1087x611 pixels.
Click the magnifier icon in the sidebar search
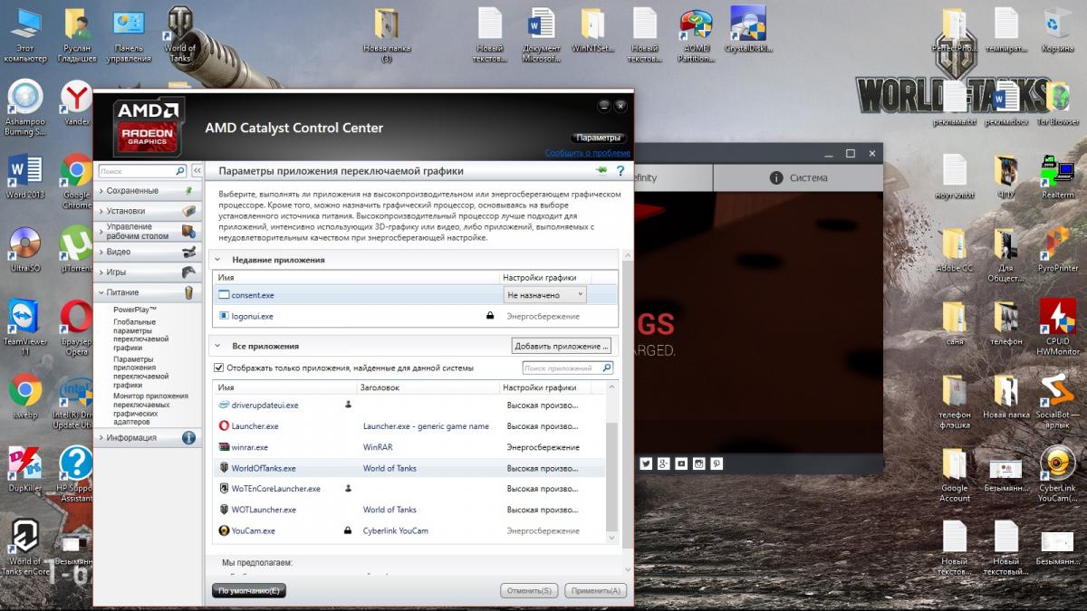[179, 170]
